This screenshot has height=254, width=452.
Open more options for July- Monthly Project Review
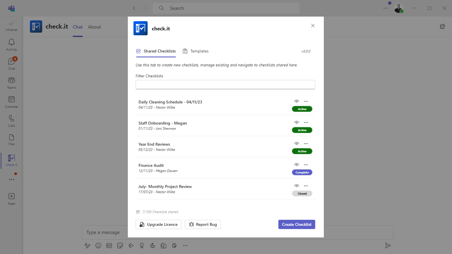(306, 186)
